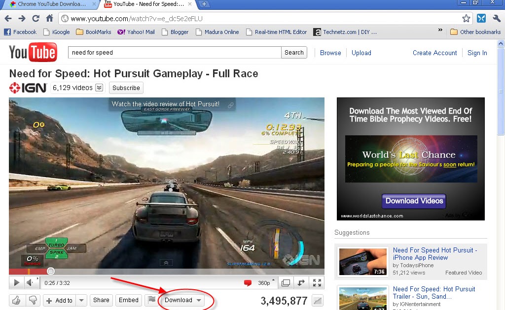Click the browser forward arrow

pyautogui.click(x=22, y=19)
